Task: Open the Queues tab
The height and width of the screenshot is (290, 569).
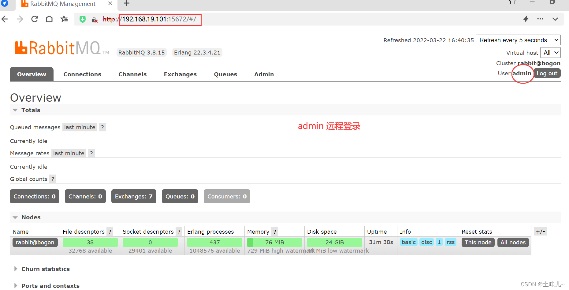Action: [x=225, y=74]
